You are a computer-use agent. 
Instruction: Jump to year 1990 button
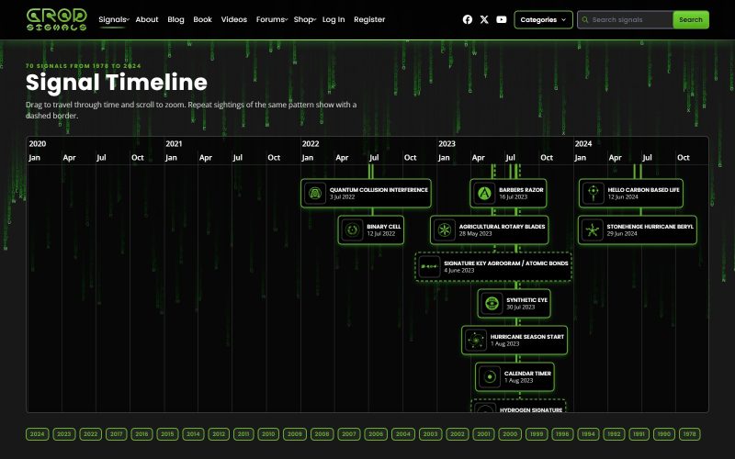click(x=663, y=434)
